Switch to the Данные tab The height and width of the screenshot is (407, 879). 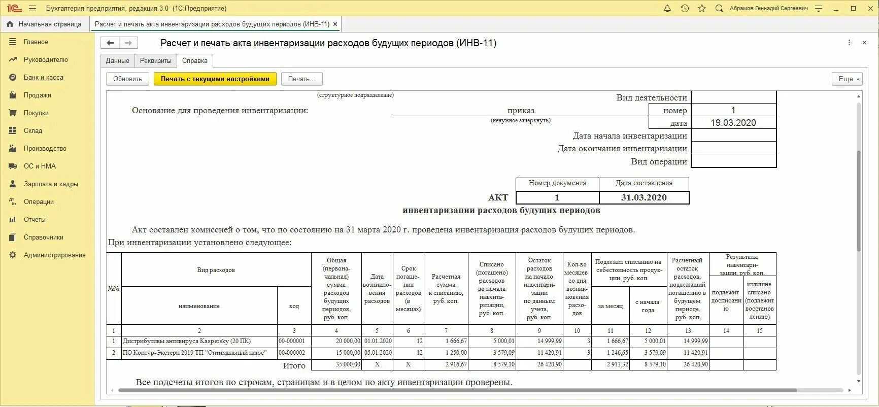[117, 60]
